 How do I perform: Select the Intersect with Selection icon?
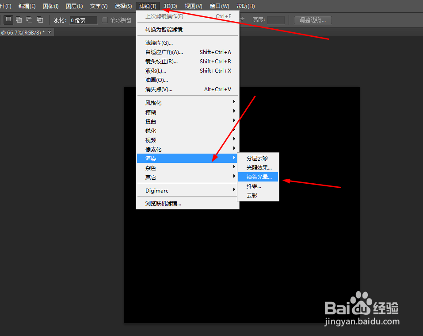[x=39, y=19]
